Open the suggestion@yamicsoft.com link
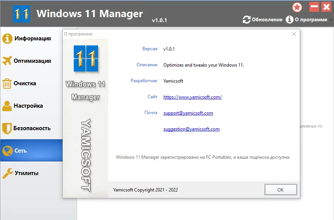 192,129
